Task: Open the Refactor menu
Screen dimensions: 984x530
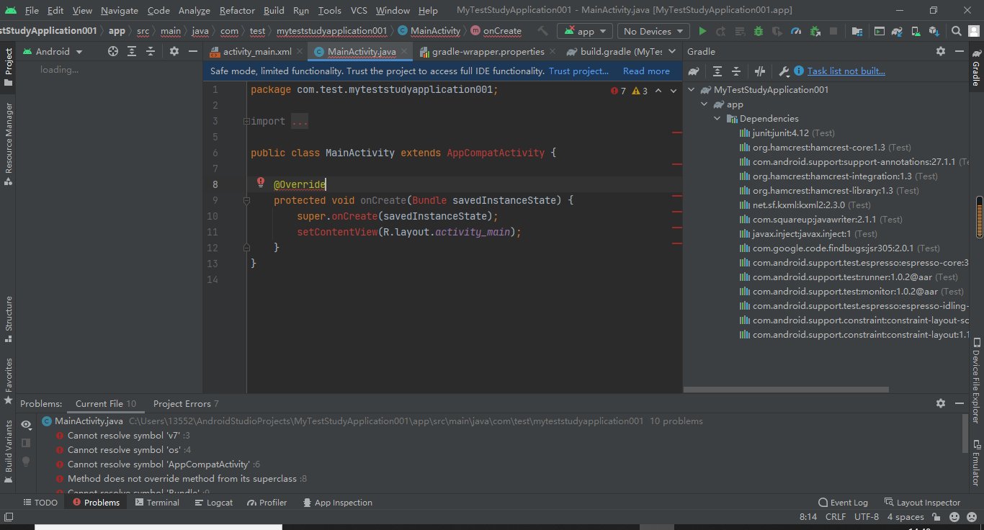Action: point(237,10)
